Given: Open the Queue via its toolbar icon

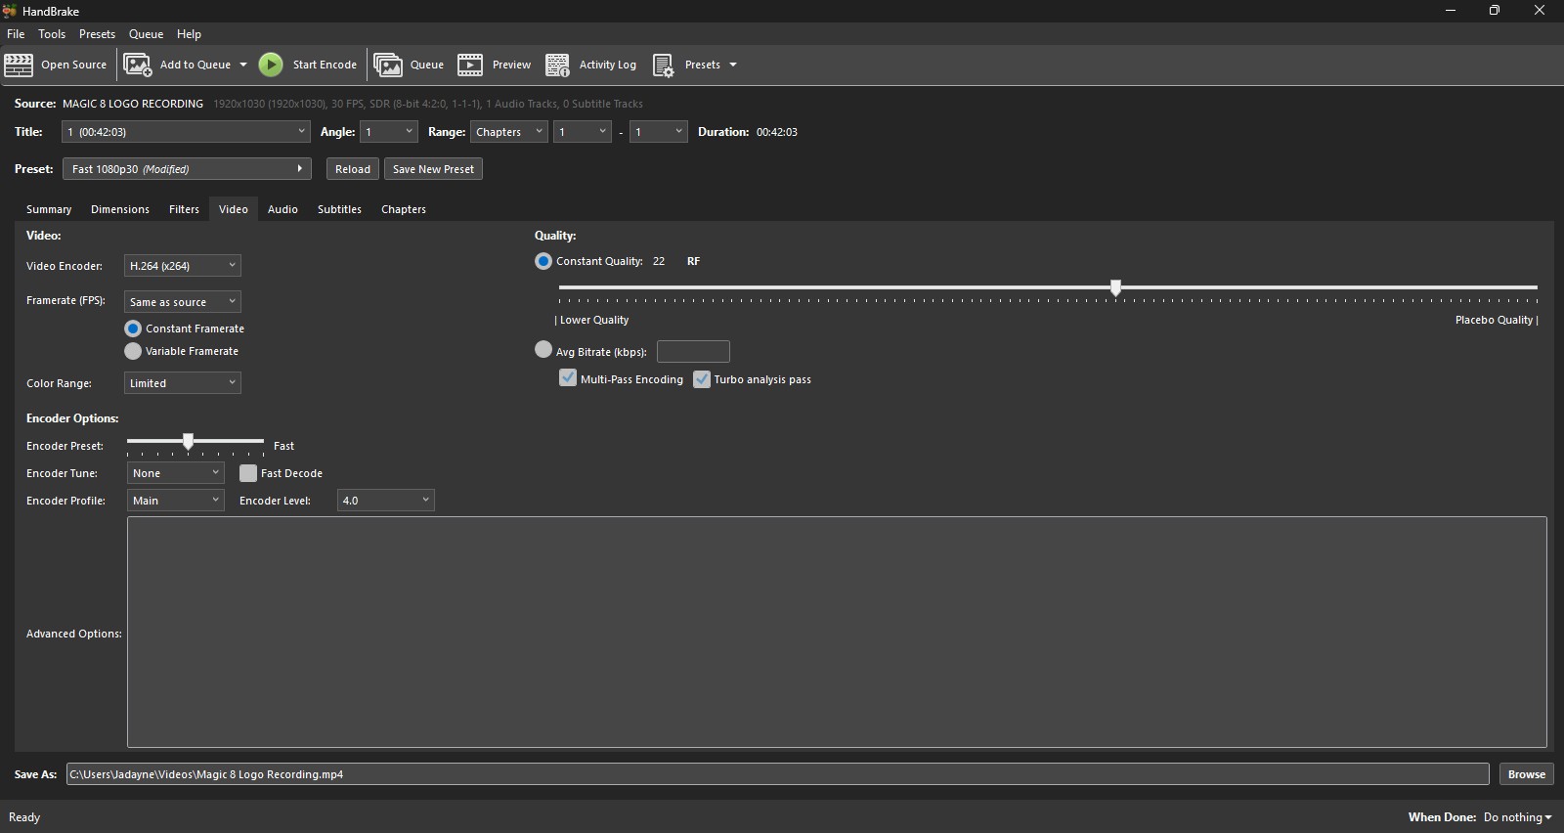Looking at the screenshot, I should coord(388,65).
